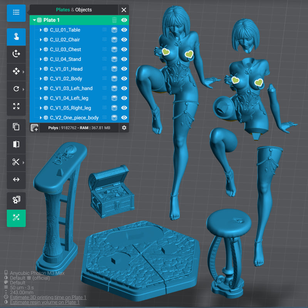Screen dimensions: 308x308
Task: Select the treasure chest model in viewport
Action: (x=111, y=191)
